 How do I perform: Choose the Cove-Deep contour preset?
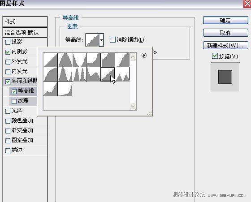94,60
